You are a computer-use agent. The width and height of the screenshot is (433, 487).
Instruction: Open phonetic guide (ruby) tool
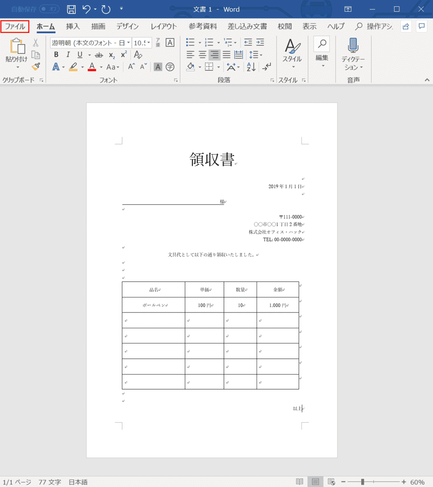(158, 42)
